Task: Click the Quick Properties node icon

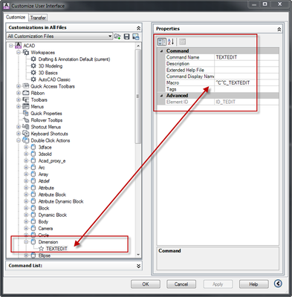Action: [26, 113]
